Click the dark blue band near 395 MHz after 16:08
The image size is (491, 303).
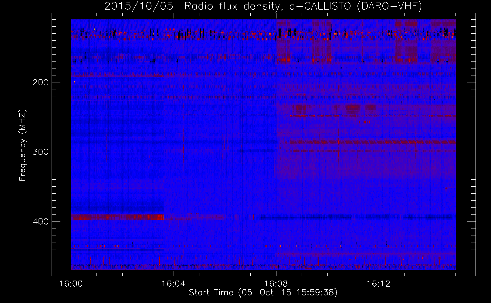point(357,217)
